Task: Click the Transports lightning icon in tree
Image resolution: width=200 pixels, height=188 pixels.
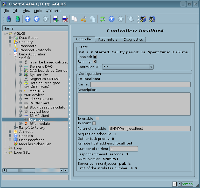Action: [16, 46]
